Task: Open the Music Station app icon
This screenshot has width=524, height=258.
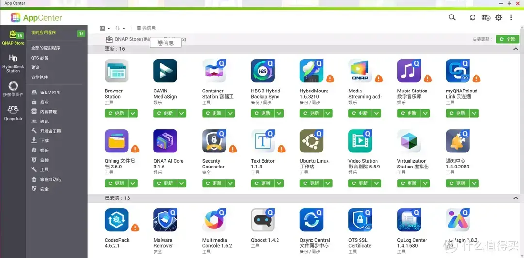Action: (409, 71)
